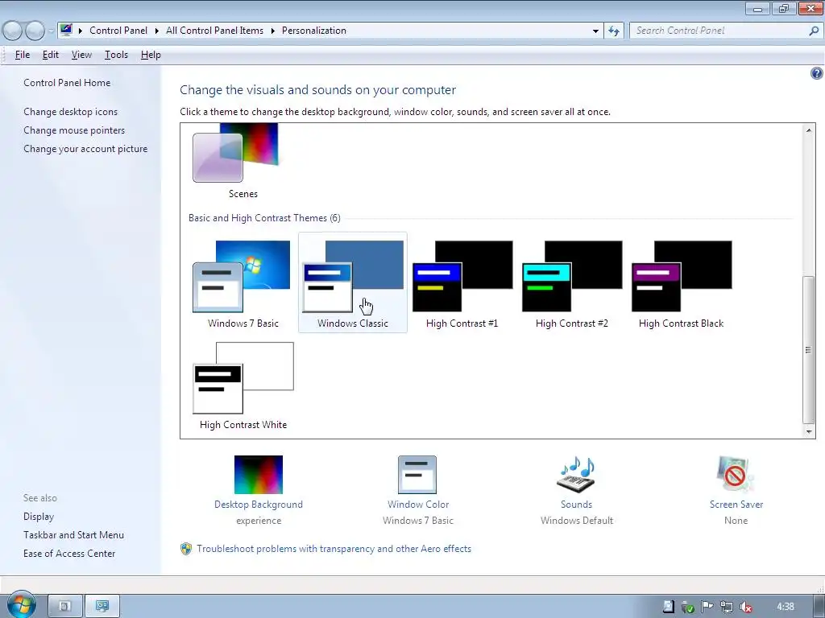Open the File menu
This screenshot has width=825, height=618.
pyautogui.click(x=22, y=55)
